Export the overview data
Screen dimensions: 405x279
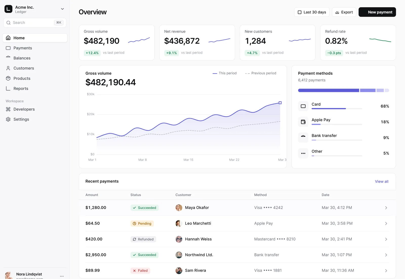344,12
